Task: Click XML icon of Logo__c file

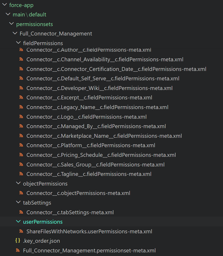Action: coord(21,117)
